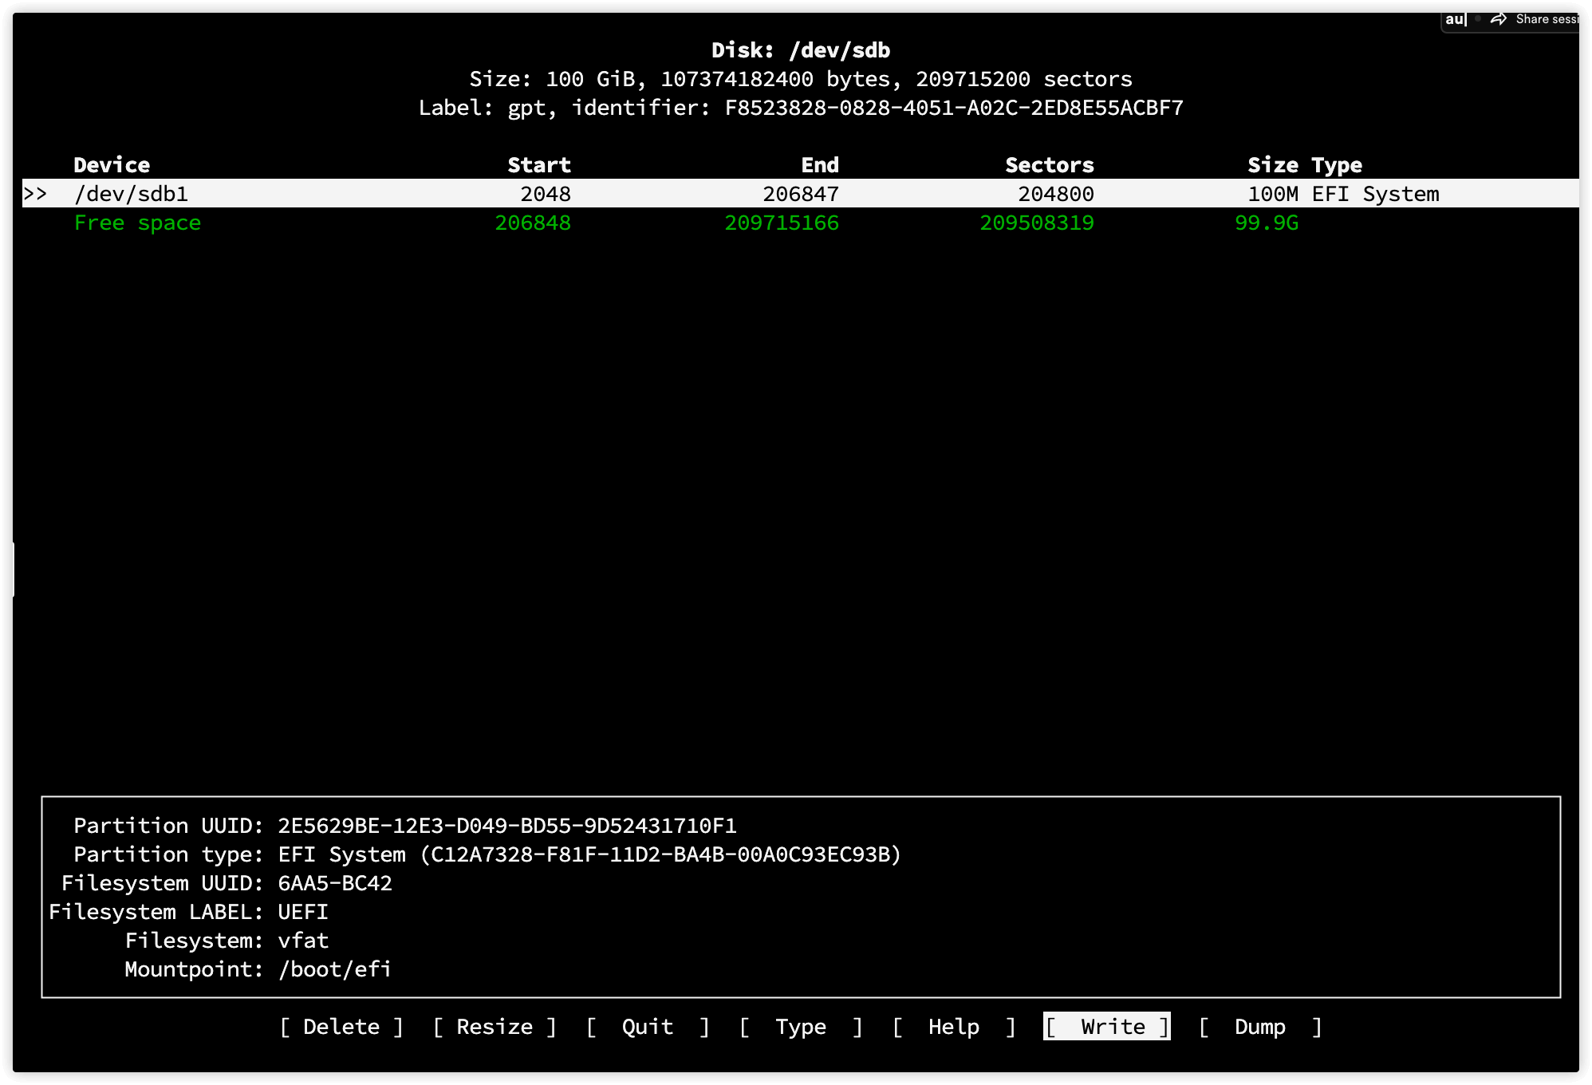Click the >> row selection marker
Screen dimensions: 1592x1085
click(35, 194)
